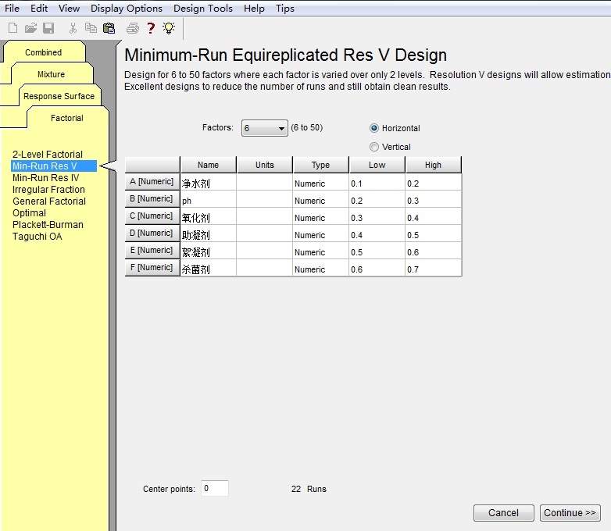Select Plackett-Burman design
This screenshot has width=611, height=531.
[x=48, y=225]
